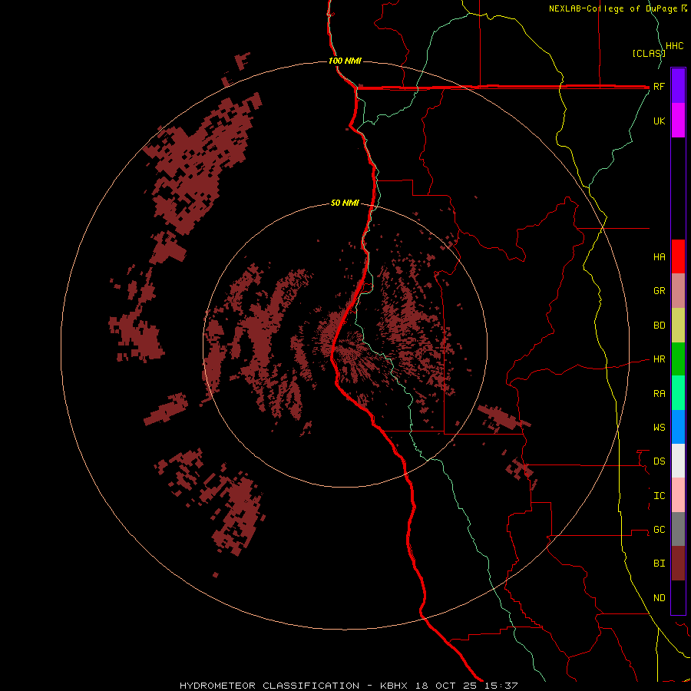
Task: Click the BD legend label
Action: [x=660, y=326]
